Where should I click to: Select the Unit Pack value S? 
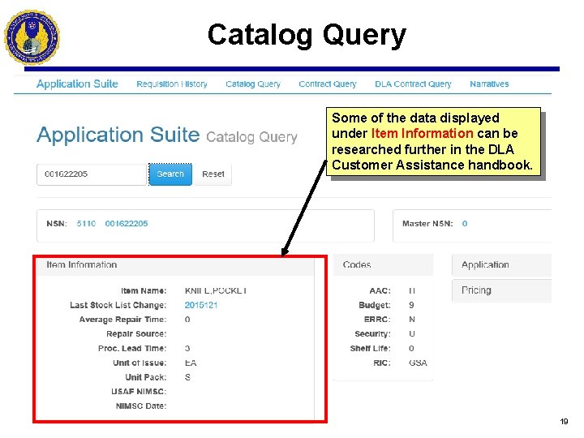(x=187, y=377)
